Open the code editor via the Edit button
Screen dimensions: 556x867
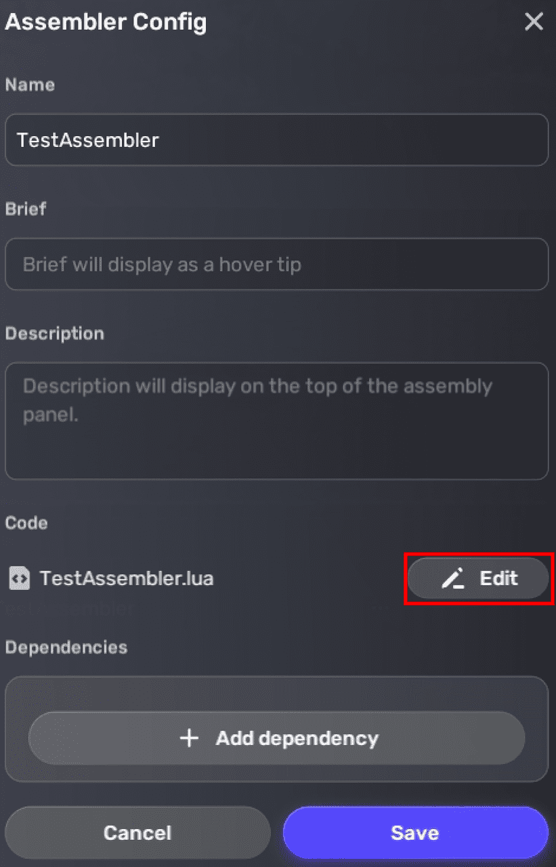tap(478, 578)
